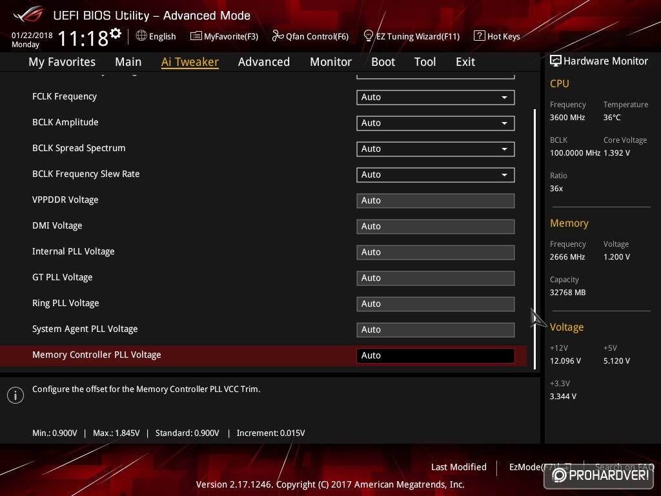Click the Increment: 0.015V text

click(x=270, y=433)
